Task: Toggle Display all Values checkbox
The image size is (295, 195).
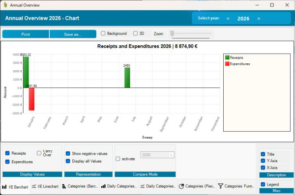Action: pyautogui.click(x=68, y=161)
